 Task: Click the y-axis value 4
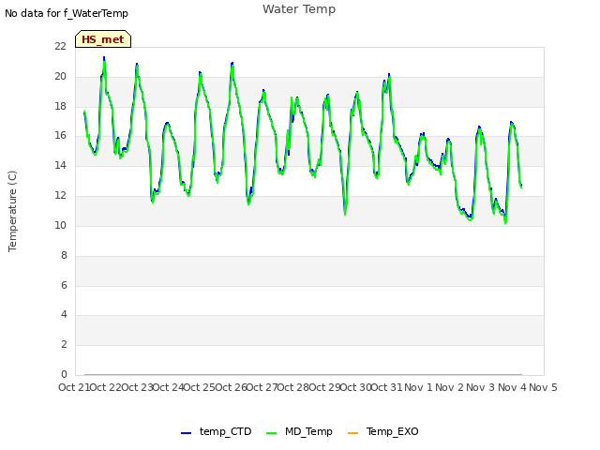point(64,315)
